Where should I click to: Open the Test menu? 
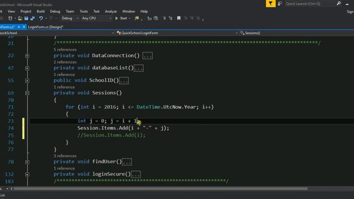point(96,11)
